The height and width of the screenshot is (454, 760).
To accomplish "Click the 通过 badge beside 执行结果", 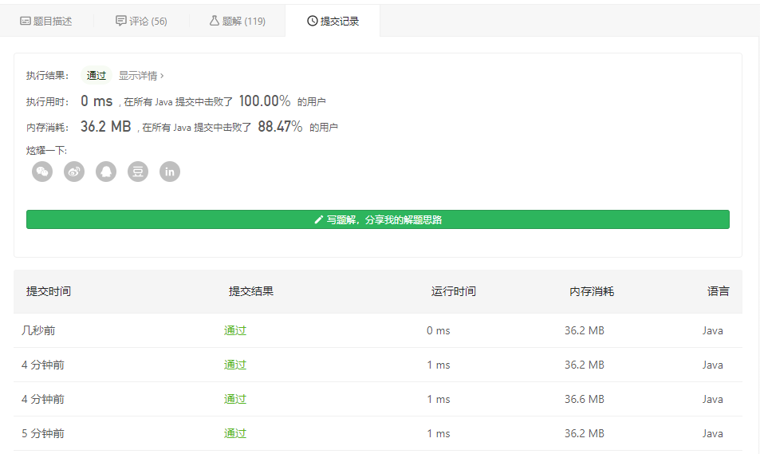I will (96, 76).
